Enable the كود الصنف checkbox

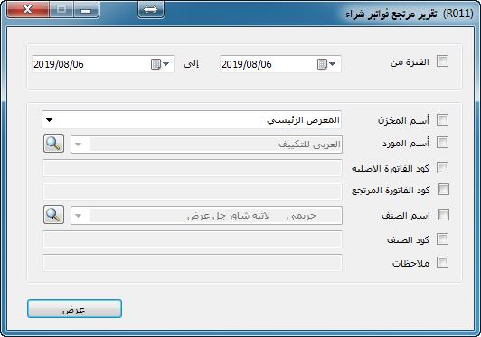tap(442, 239)
